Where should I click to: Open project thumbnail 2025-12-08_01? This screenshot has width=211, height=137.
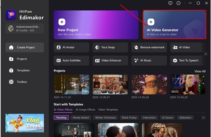pos(110,85)
